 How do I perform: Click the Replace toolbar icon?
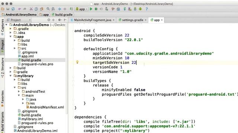click(x=53, y=9)
